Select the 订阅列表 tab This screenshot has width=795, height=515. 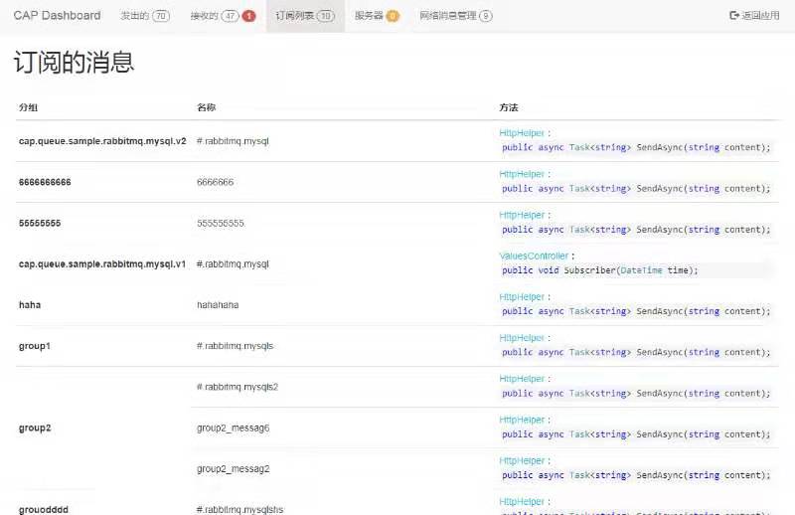pos(305,16)
